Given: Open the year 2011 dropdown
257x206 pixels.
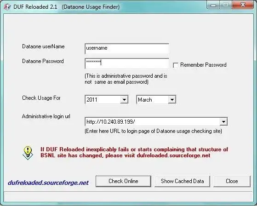Looking at the screenshot, I should pyautogui.click(x=124, y=100).
